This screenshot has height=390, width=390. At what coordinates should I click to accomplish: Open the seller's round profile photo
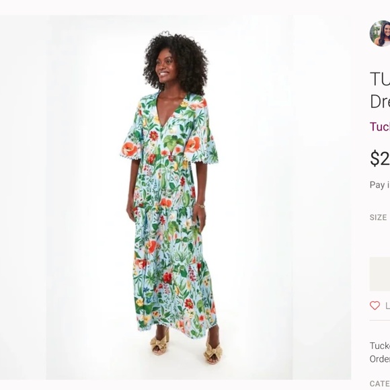pos(380,34)
